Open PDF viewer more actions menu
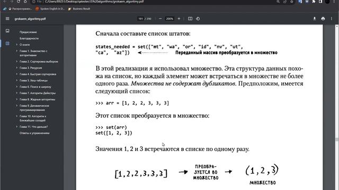This screenshot has width=339, height=190. [x=332, y=19]
